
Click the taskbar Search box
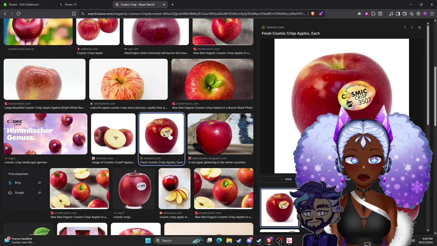click(x=179, y=241)
